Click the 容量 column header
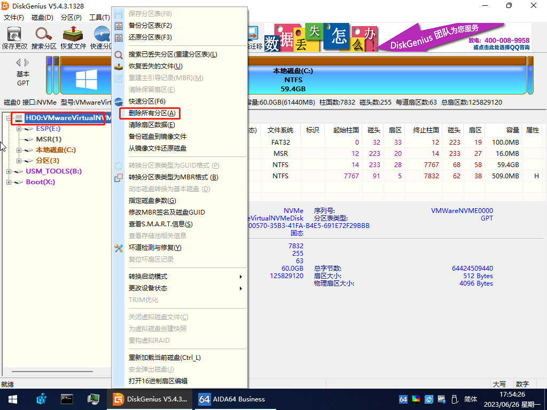Image resolution: width=547 pixels, height=410 pixels. coord(504,130)
